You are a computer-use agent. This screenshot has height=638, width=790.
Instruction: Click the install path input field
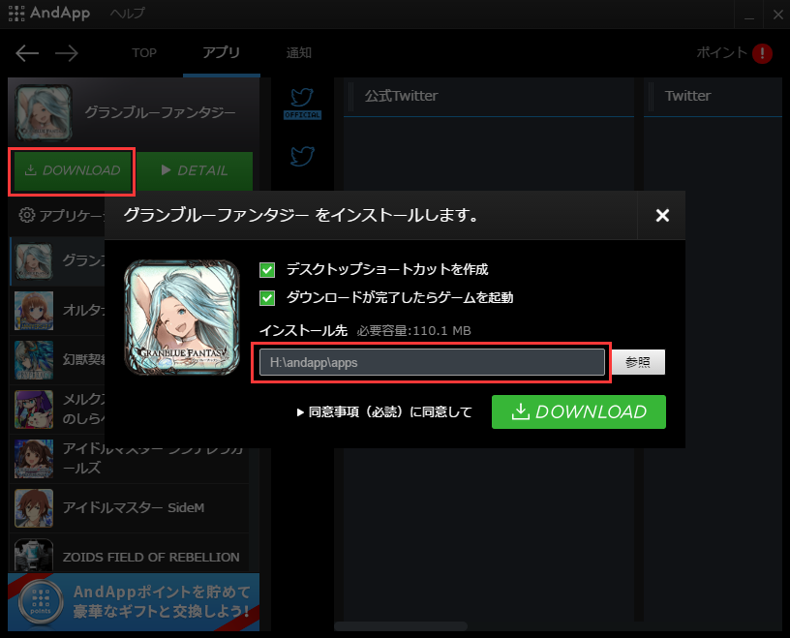[433, 362]
